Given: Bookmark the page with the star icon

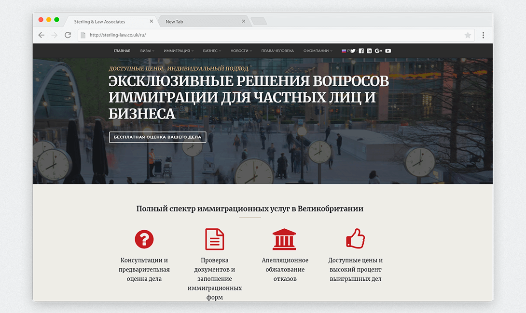Looking at the screenshot, I should 468,35.
